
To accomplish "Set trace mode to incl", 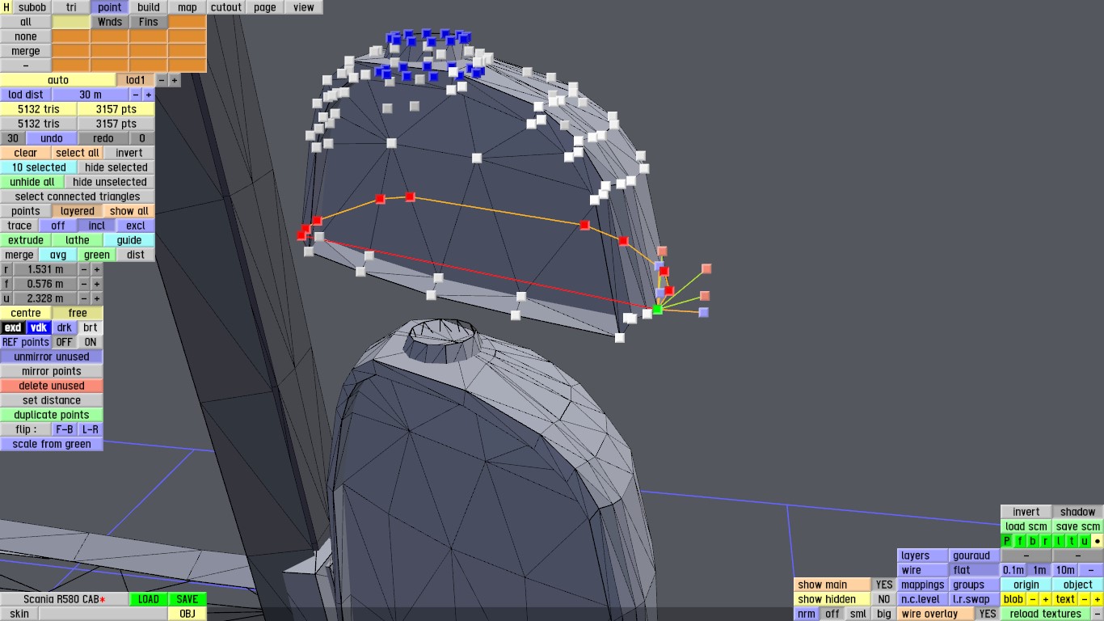I will [x=97, y=226].
